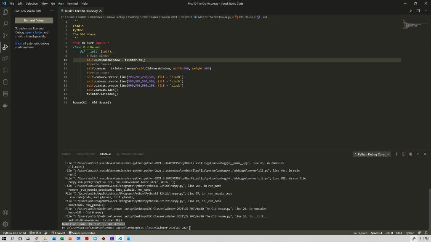Open the Extensions view
This screenshot has height=242, width=431.
(x=5, y=59)
